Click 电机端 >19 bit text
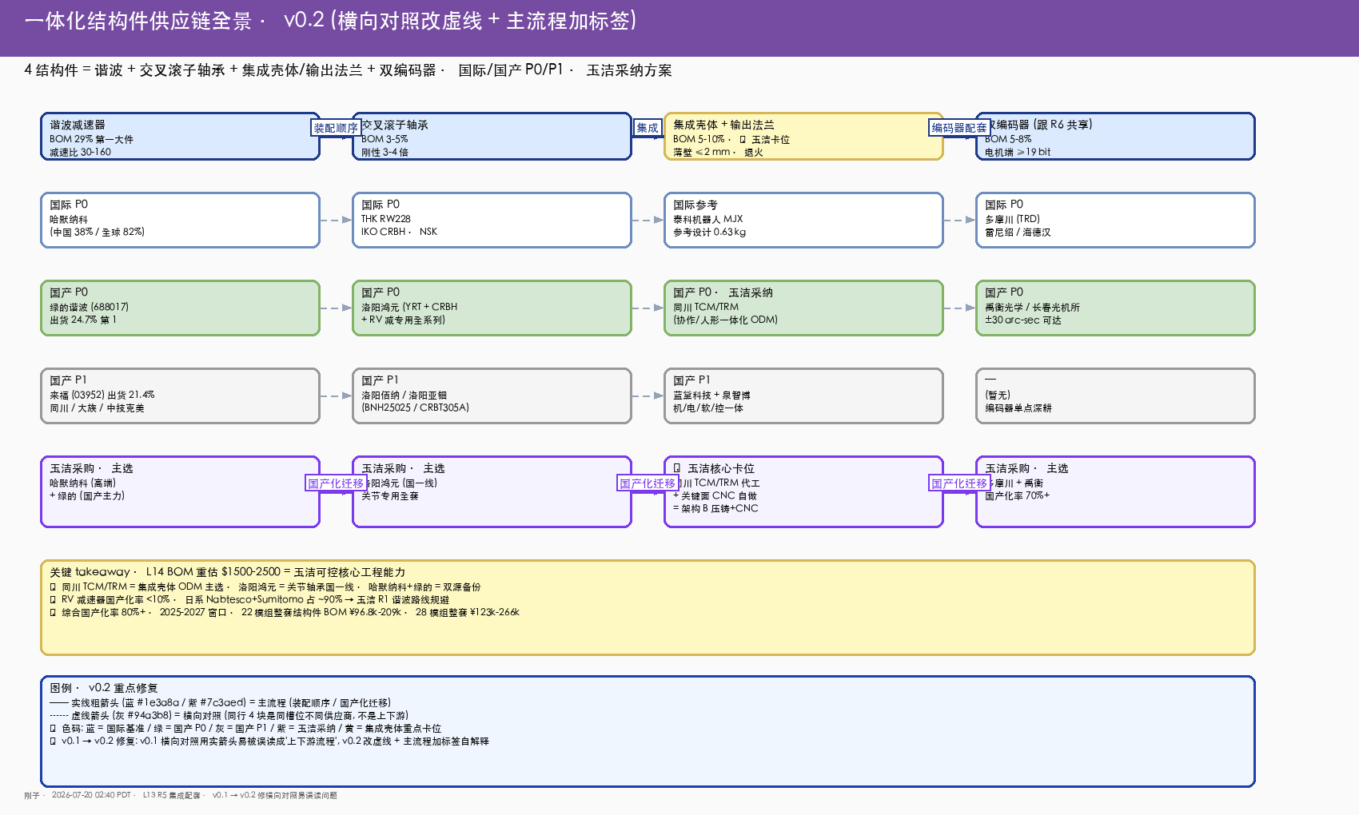The width and height of the screenshot is (1359, 815). (x=1018, y=152)
